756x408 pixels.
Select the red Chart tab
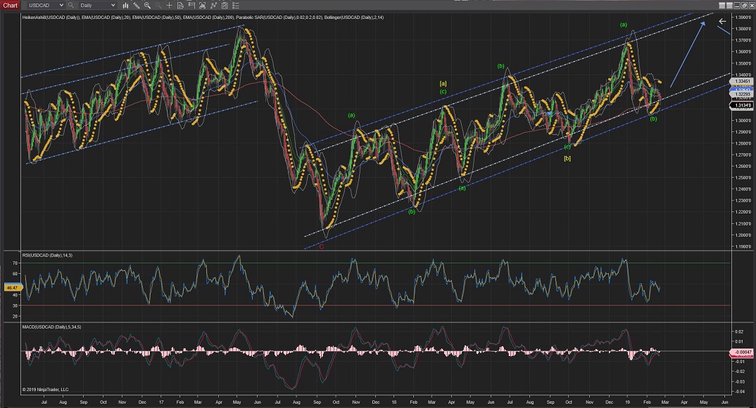click(10, 6)
